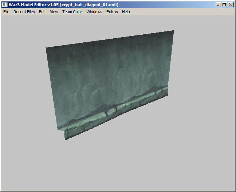Open the Extras menu
236x192 pixels.
(112, 12)
